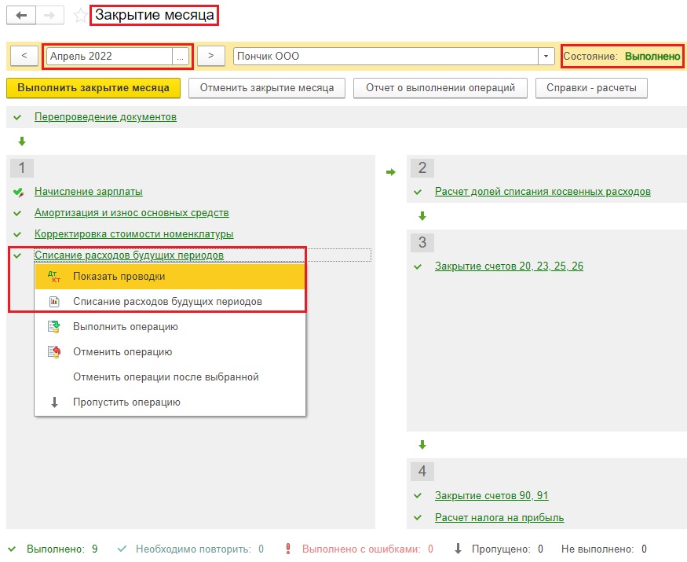Open 'Корректировка стоимости номенклатуры' link
This screenshot has width=687, height=562.
click(x=134, y=233)
